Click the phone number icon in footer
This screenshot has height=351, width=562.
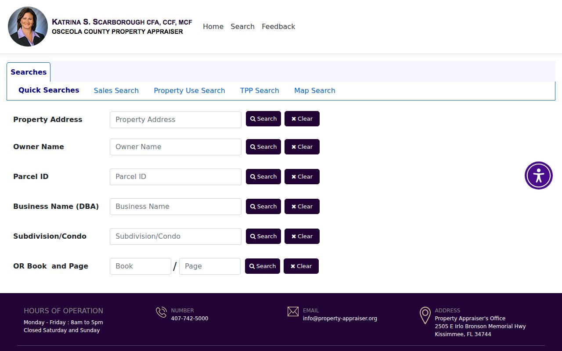[x=161, y=312]
